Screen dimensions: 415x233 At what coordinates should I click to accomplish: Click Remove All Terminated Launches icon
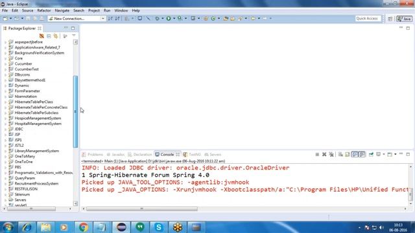pyautogui.click(x=331, y=154)
